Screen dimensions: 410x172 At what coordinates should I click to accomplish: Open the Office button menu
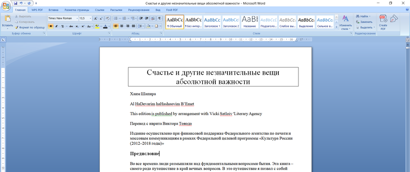click(6, 6)
